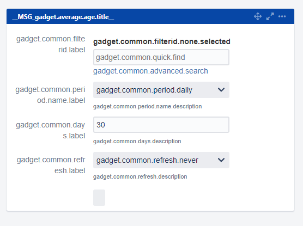
Task: Open the gadget.common.period.daily dropdown
Action: [x=161, y=90]
